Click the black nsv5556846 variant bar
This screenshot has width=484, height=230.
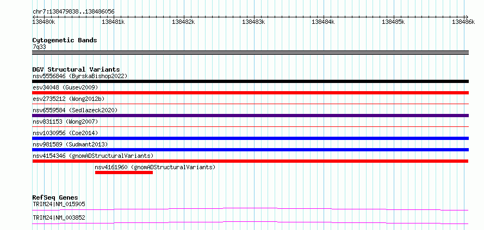250,81
